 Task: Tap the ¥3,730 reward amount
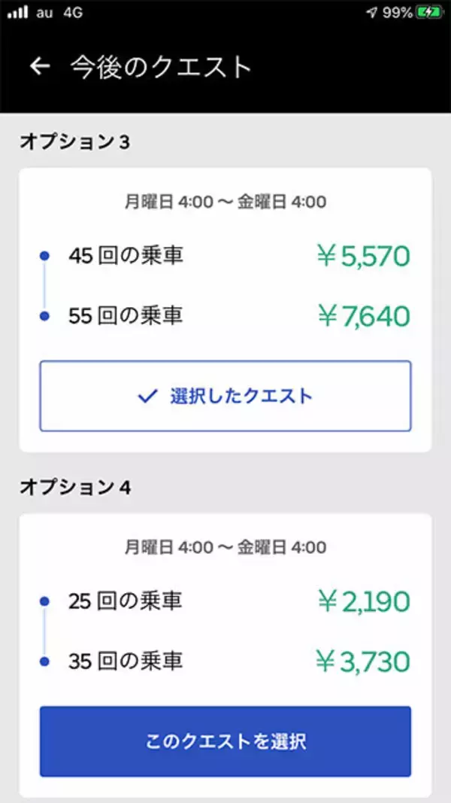tap(364, 662)
